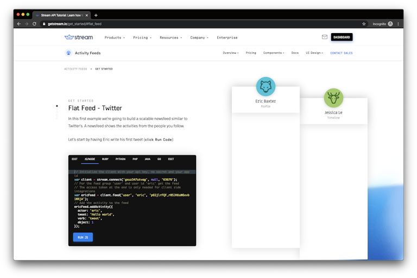Open Pricing in the Activity Feeds subnav
This screenshot has width=417, height=278.
tap(251, 53)
